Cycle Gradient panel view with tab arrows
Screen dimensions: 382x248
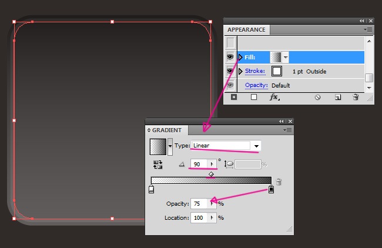coord(149,130)
